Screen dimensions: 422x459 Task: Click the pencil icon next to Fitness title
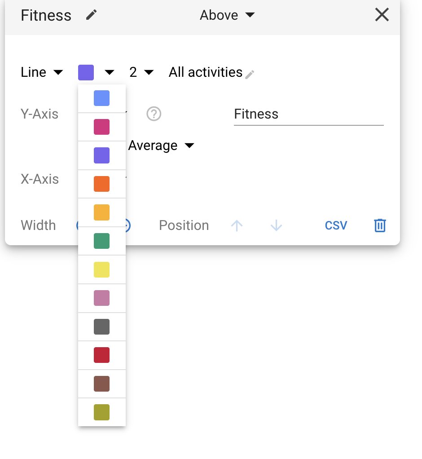click(x=92, y=15)
